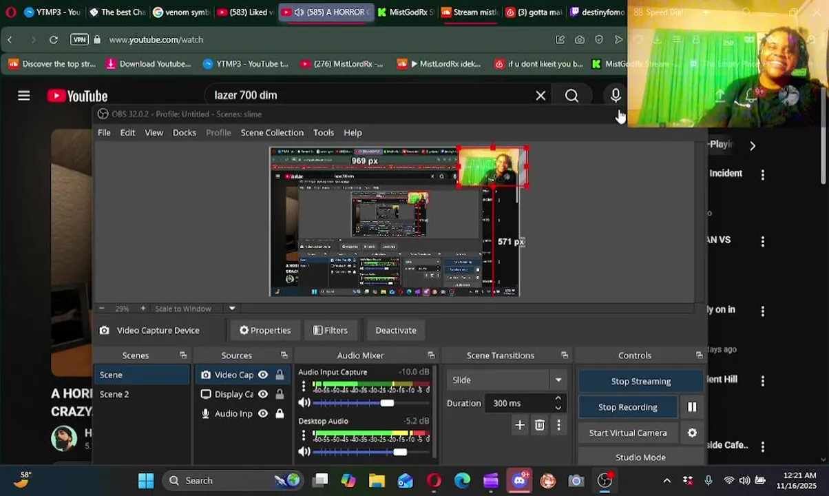
Task: Increase transition duration stepper
Action: click(558, 398)
